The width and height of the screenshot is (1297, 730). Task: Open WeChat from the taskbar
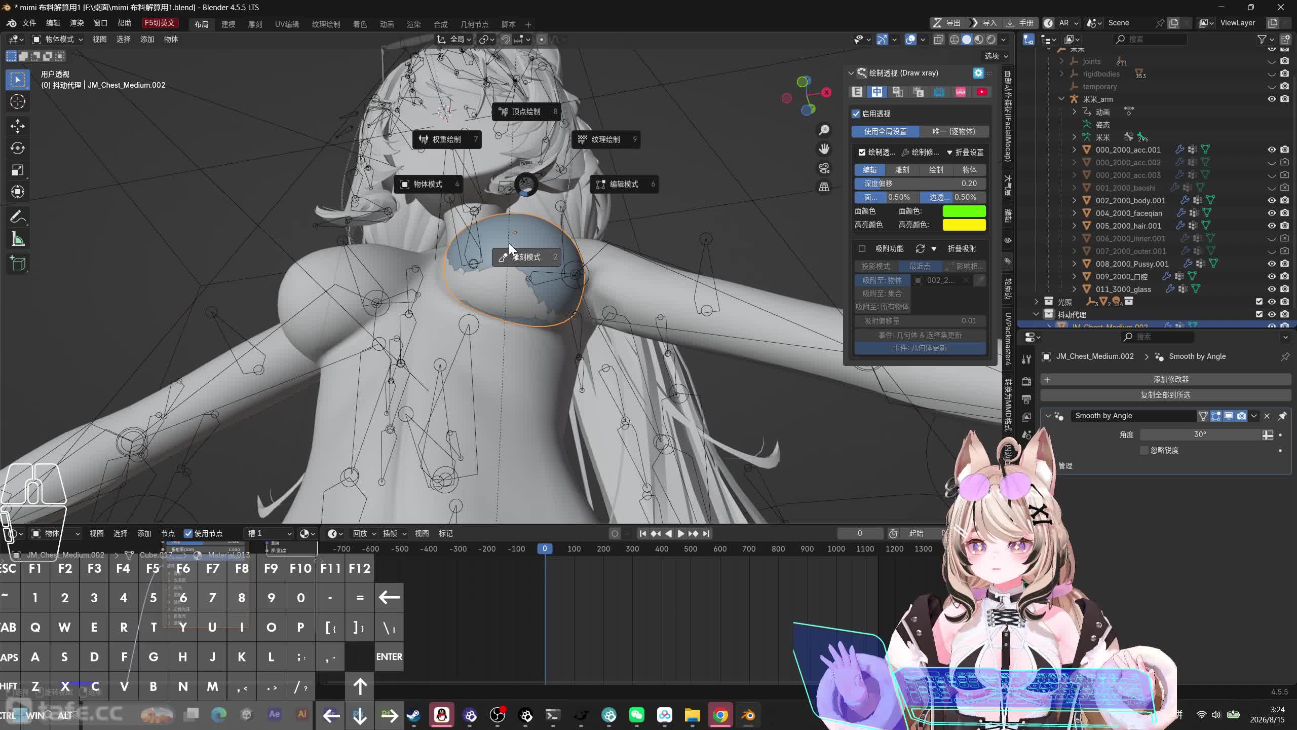(637, 715)
